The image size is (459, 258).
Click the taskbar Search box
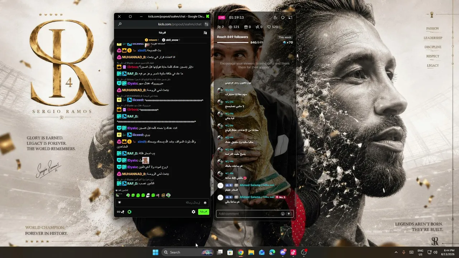pyautogui.click(x=188, y=252)
